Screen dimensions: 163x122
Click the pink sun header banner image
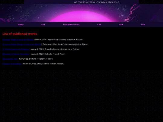(81, 13)
